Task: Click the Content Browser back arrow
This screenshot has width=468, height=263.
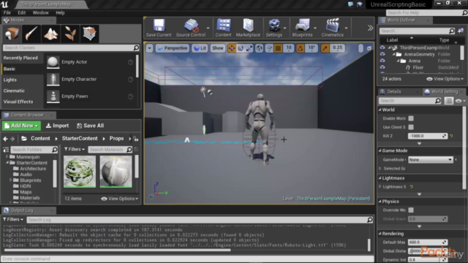Action: (x=5, y=139)
